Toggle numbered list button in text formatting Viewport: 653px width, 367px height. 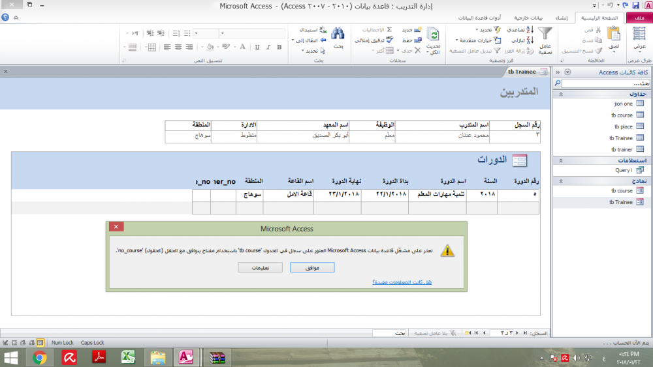pyautogui.click(x=176, y=33)
